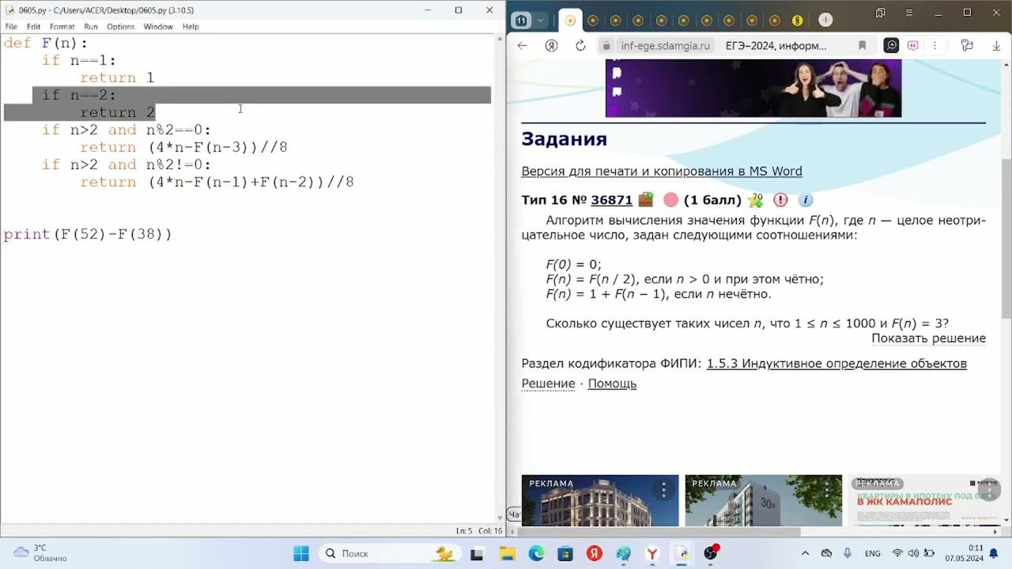Open the browser extensions icon
Image resolution: width=1012 pixels, height=569 pixels.
tap(967, 46)
